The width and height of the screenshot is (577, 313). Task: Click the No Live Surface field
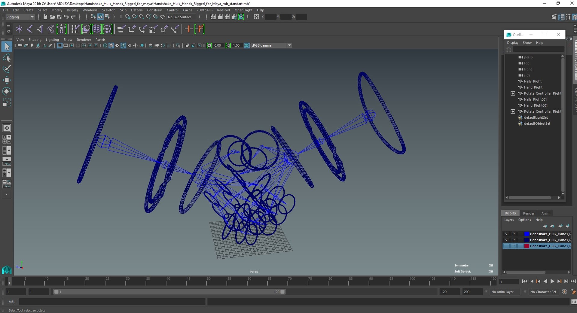tap(181, 17)
